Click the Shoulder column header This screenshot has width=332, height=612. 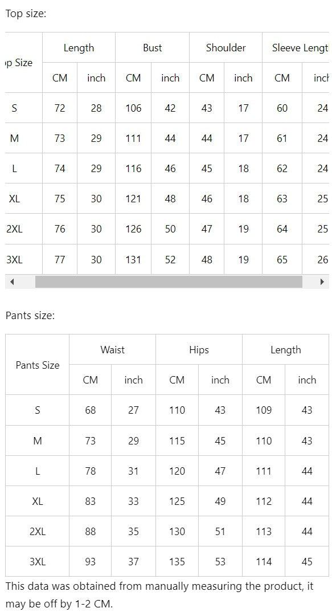226,48
